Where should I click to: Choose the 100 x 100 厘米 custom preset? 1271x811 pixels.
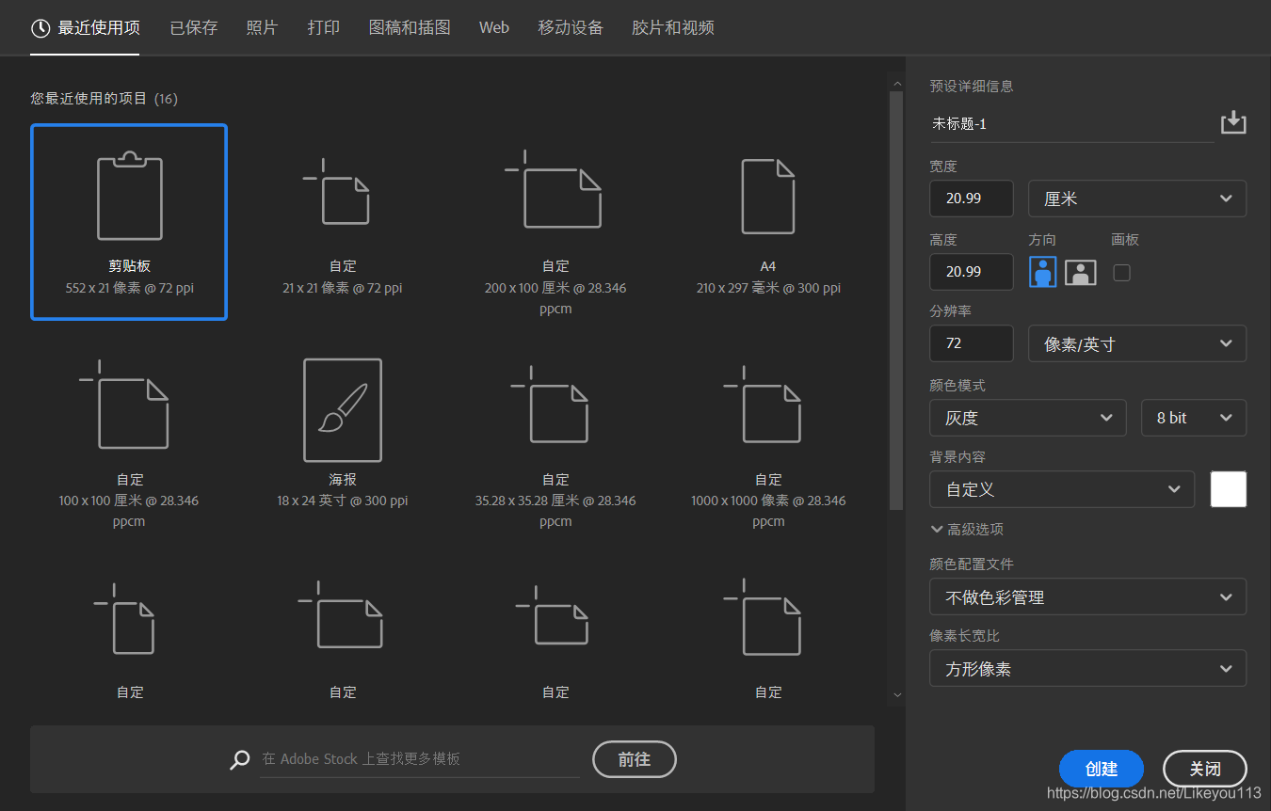tap(129, 435)
